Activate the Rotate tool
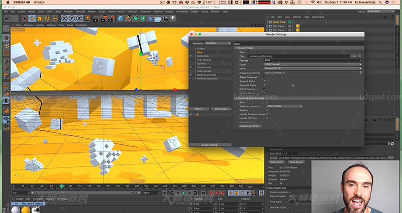402x213 pixels. click(47, 19)
